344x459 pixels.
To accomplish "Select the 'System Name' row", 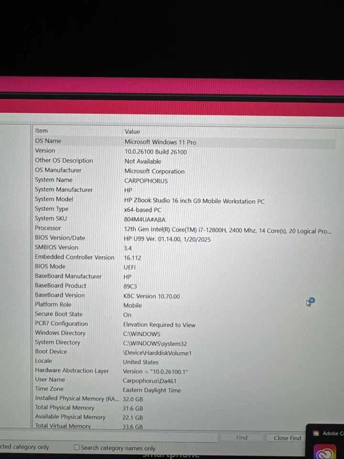I will tap(54, 180).
